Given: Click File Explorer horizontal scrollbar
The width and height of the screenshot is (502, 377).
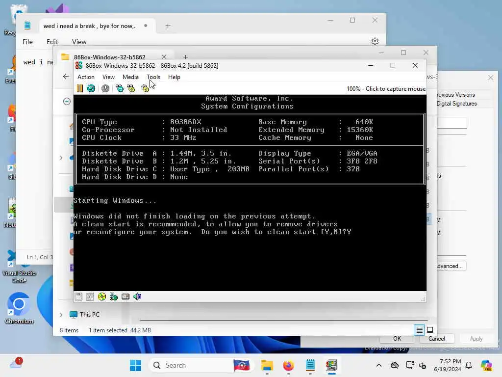Looking at the screenshot, I should click(283, 320).
